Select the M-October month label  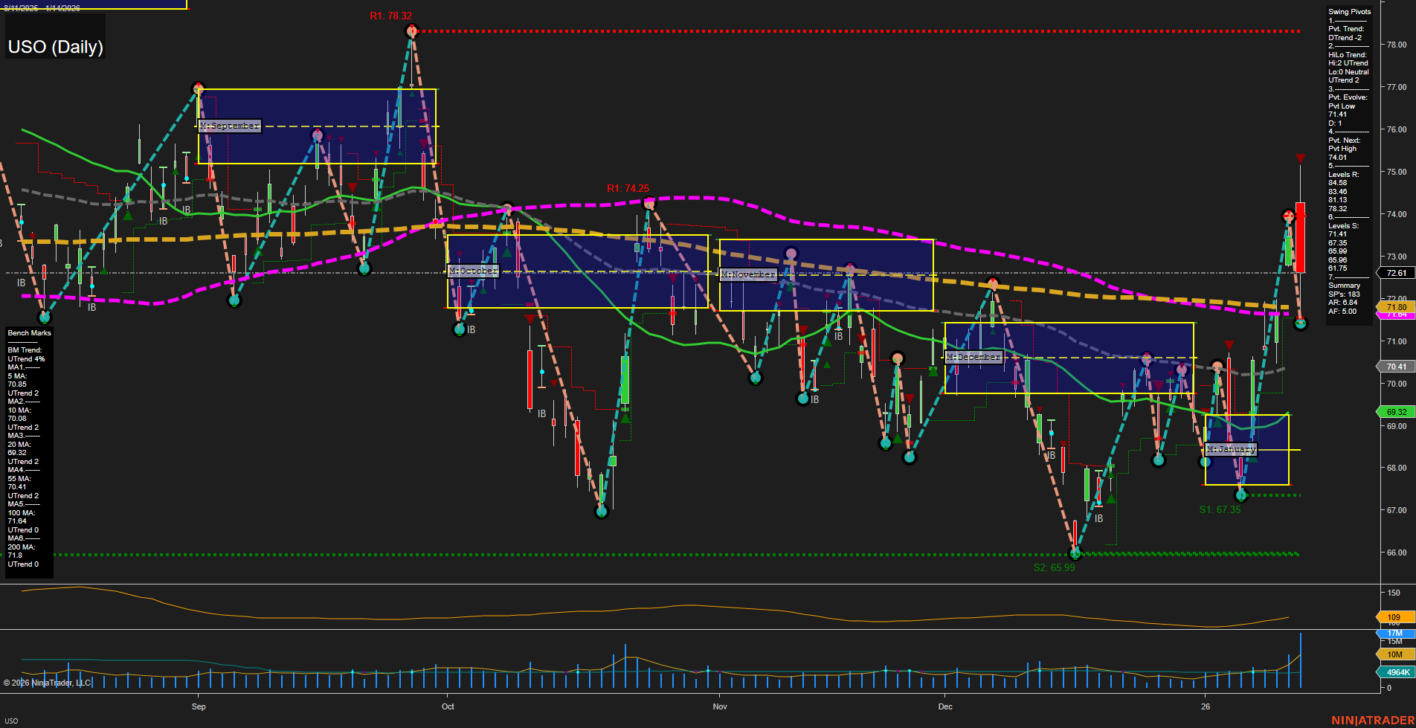coord(472,271)
